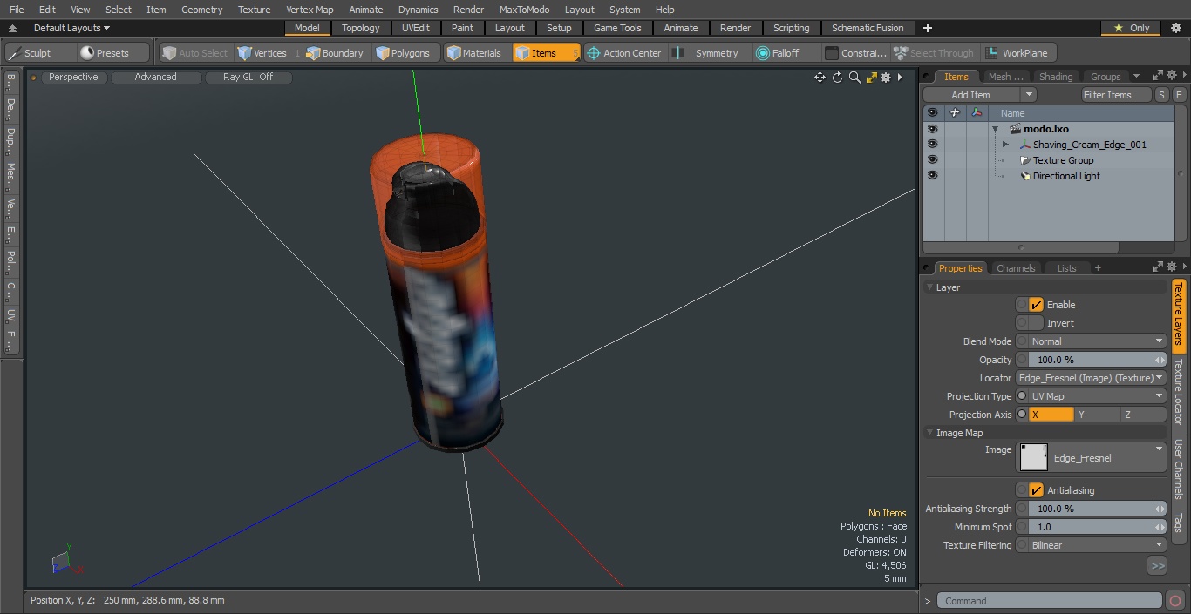The width and height of the screenshot is (1191, 614).
Task: Open the Constraints options
Action: point(856,53)
